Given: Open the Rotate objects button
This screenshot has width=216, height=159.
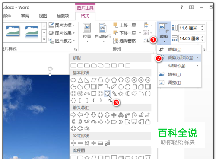Looking at the screenshot, I should pyautogui.click(x=146, y=41).
